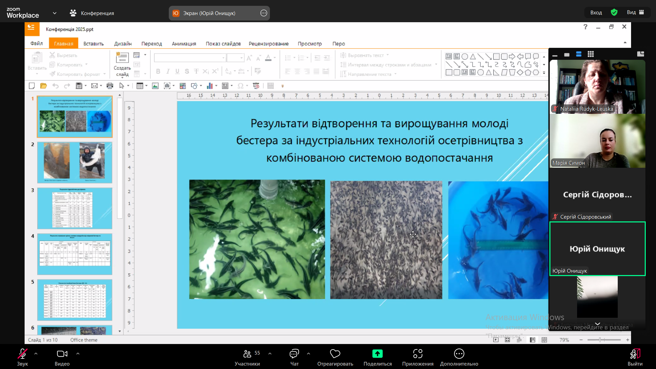Expand the Zoom Workplace dropdown chevron
This screenshot has height=369, width=656.
(x=55, y=13)
